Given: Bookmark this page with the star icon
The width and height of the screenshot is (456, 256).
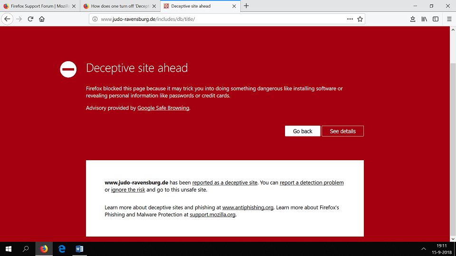Looking at the screenshot, I should tap(360, 19).
